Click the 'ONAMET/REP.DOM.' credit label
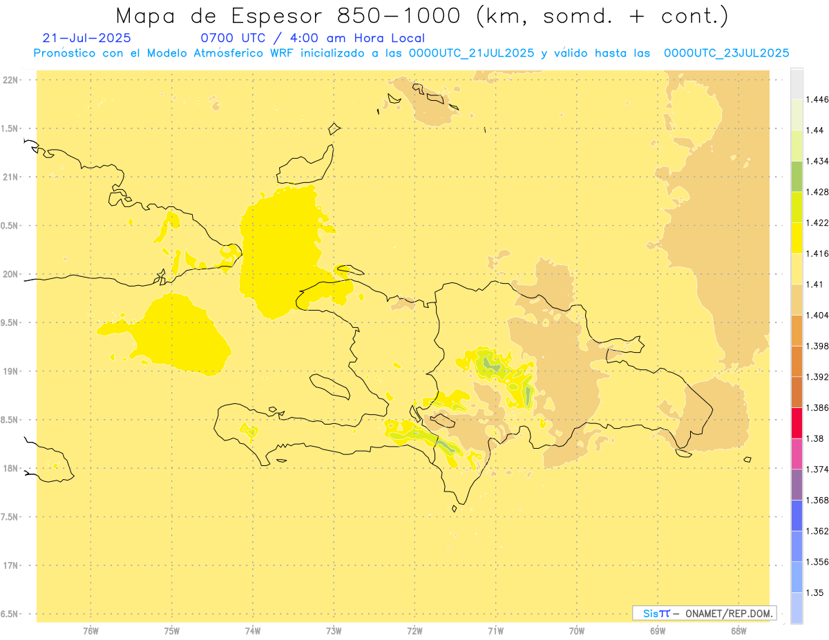 click(730, 613)
